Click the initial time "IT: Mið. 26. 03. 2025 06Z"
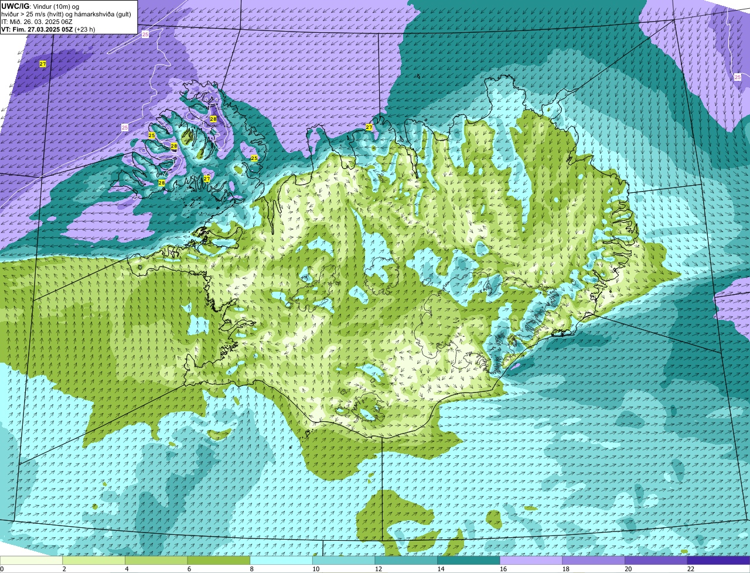This screenshot has width=750, height=573. (x=37, y=21)
